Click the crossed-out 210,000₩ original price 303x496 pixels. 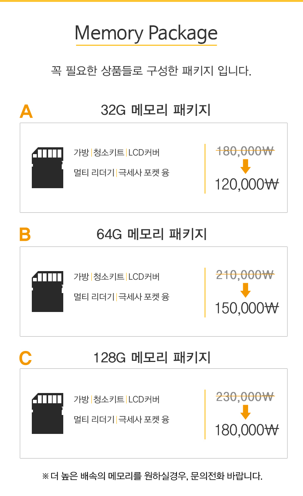(245, 275)
